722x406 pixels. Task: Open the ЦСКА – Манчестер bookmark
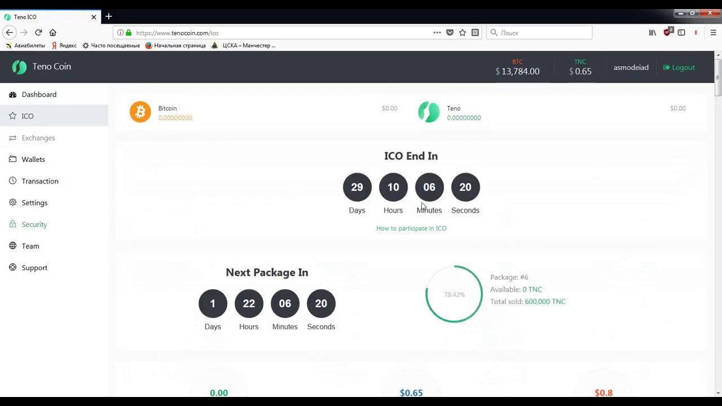pyautogui.click(x=243, y=45)
